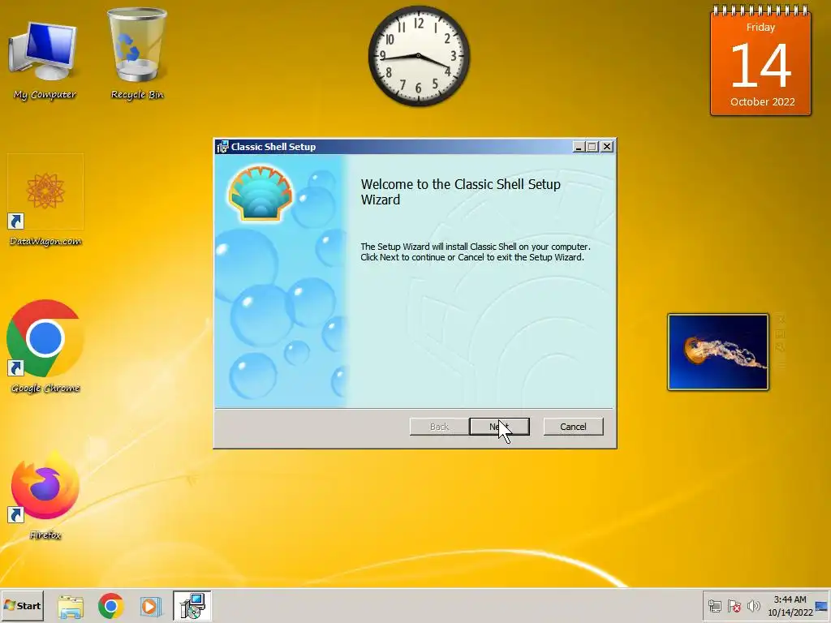Launch the Google Chrome desktop shortcut

[x=45, y=347]
